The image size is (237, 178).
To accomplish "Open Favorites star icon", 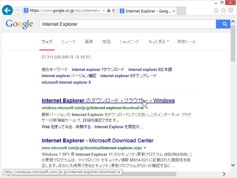I will point(223,10).
